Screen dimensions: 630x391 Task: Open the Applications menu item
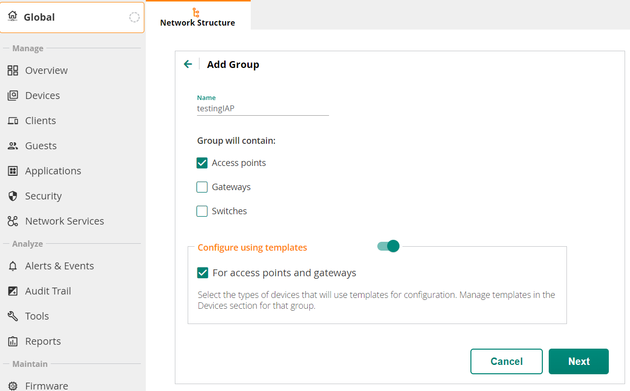(53, 171)
